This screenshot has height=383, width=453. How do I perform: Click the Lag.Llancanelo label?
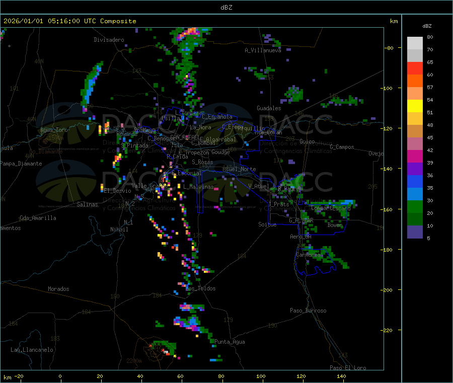click(x=32, y=350)
